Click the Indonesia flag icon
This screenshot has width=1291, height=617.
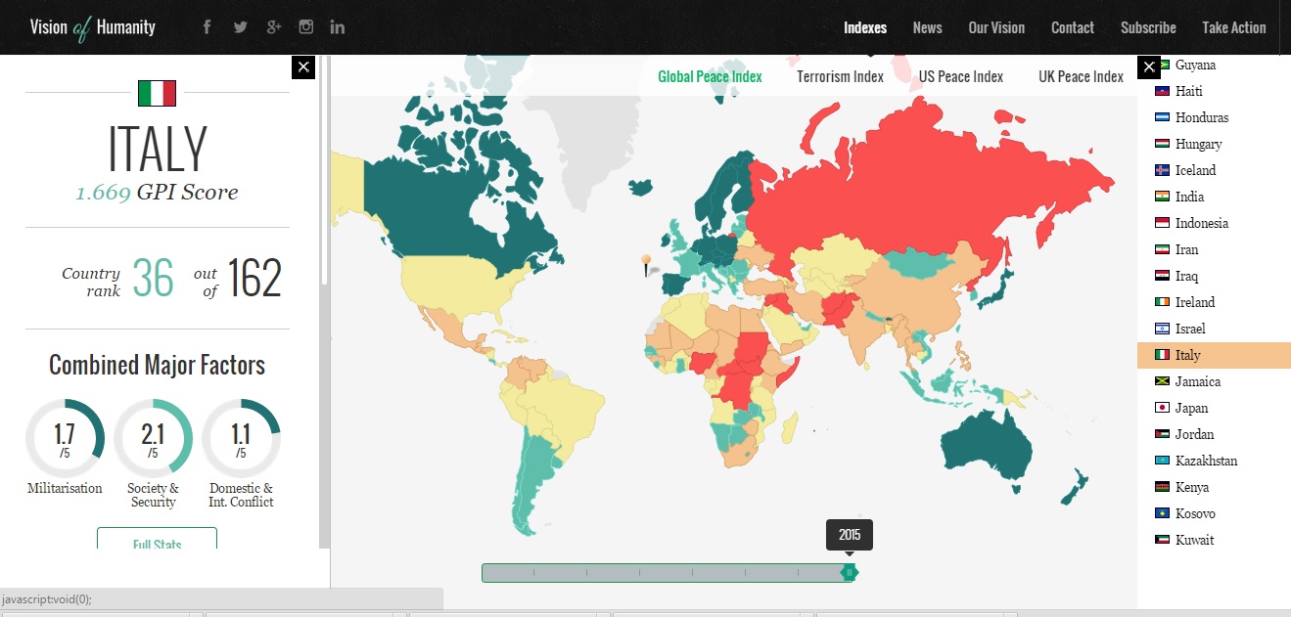pyautogui.click(x=1162, y=223)
